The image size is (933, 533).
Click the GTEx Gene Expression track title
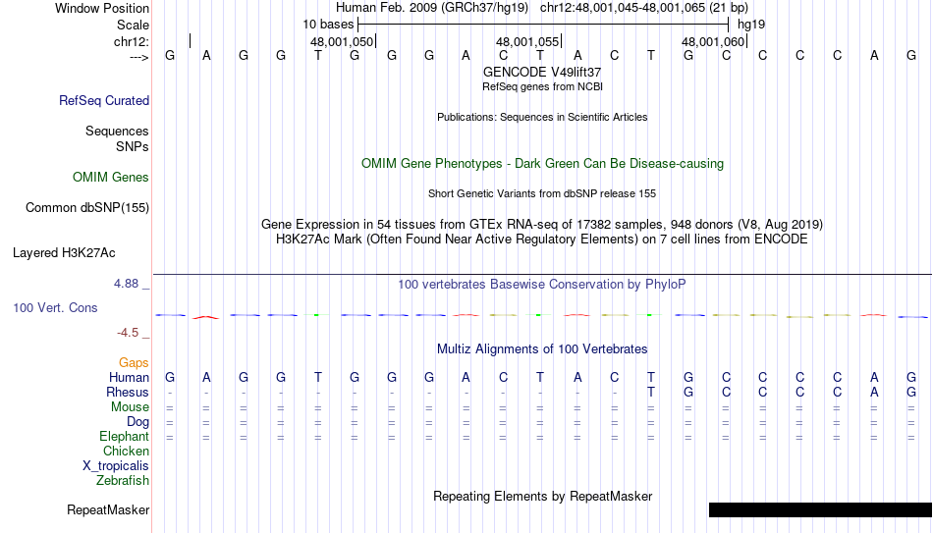[542, 224]
